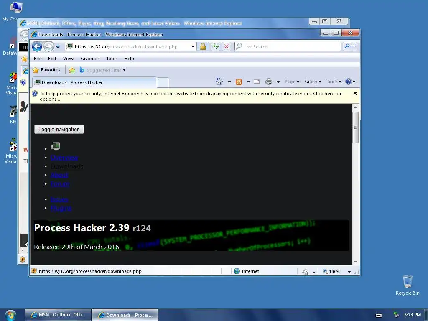Expand the zoom level dropdown arrow
The image size is (428, 321).
pos(349,272)
